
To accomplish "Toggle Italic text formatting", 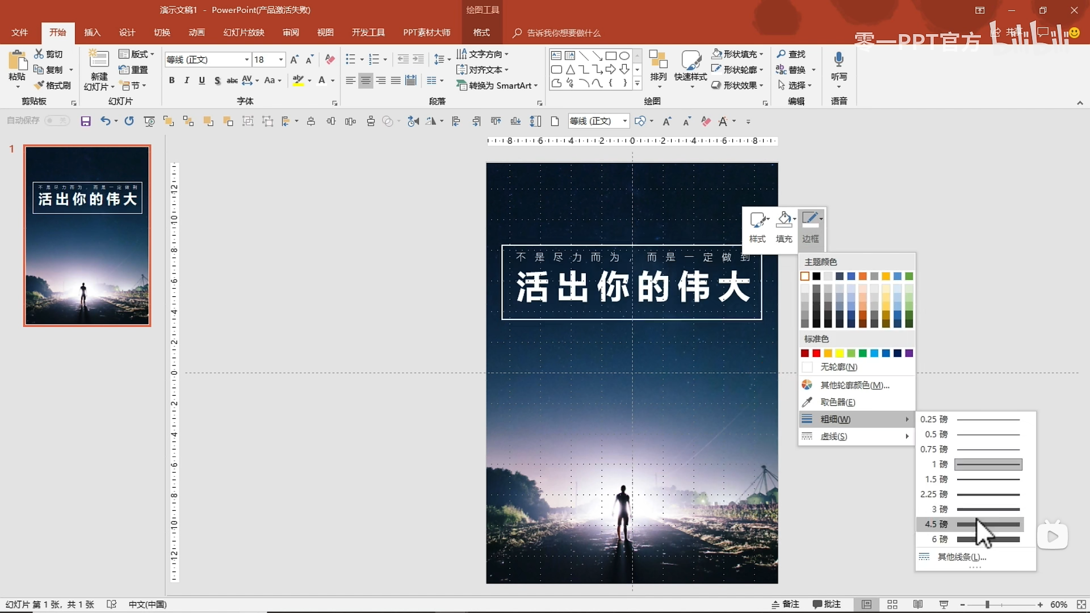I will click(x=187, y=81).
